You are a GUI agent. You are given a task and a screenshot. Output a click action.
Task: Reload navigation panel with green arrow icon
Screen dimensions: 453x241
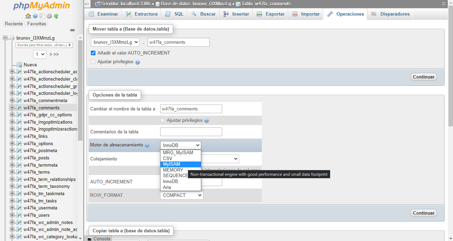click(56, 16)
